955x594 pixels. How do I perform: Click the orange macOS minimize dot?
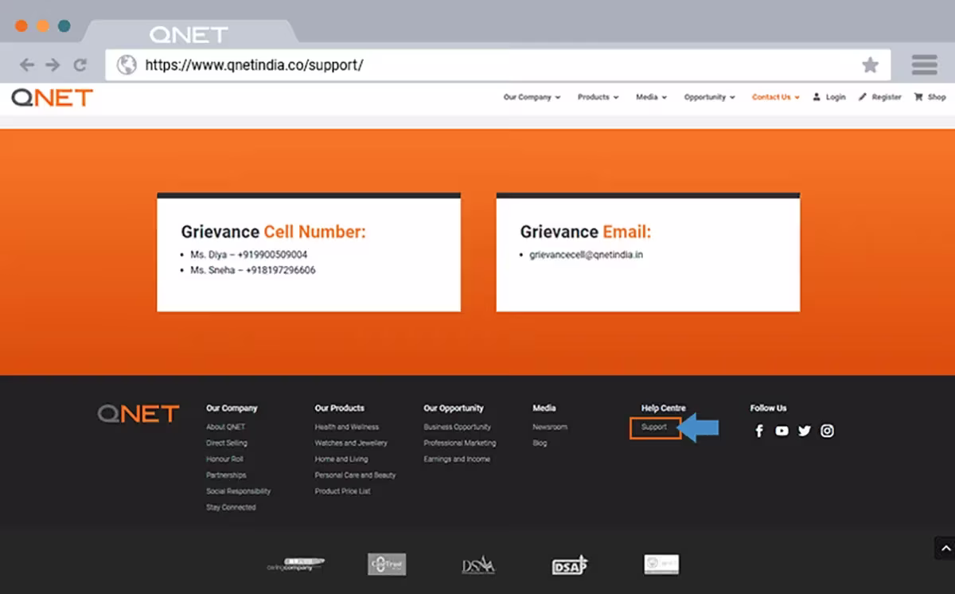[43, 26]
